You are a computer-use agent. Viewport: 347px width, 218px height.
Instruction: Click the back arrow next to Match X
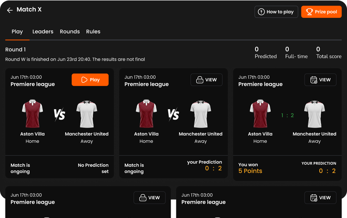click(10, 10)
